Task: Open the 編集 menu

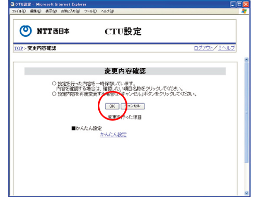Action: 35,11
